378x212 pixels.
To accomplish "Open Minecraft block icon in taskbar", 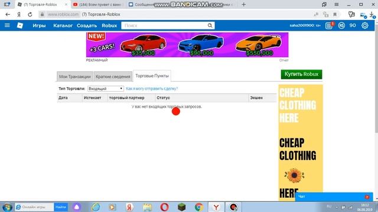I will (182, 207).
